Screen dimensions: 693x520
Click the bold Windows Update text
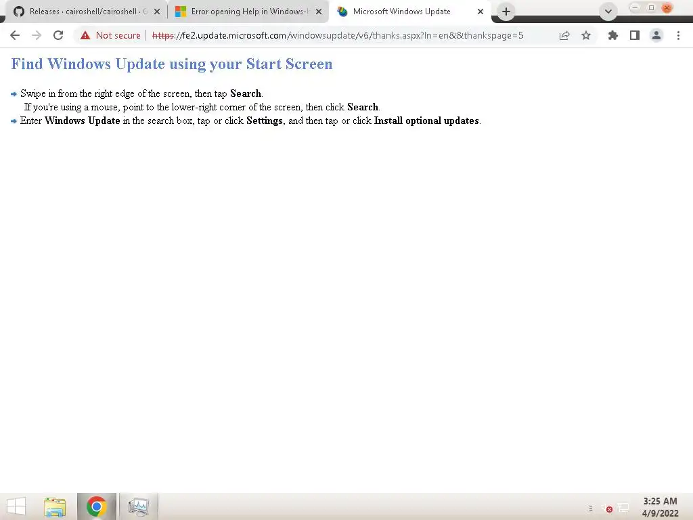point(82,121)
